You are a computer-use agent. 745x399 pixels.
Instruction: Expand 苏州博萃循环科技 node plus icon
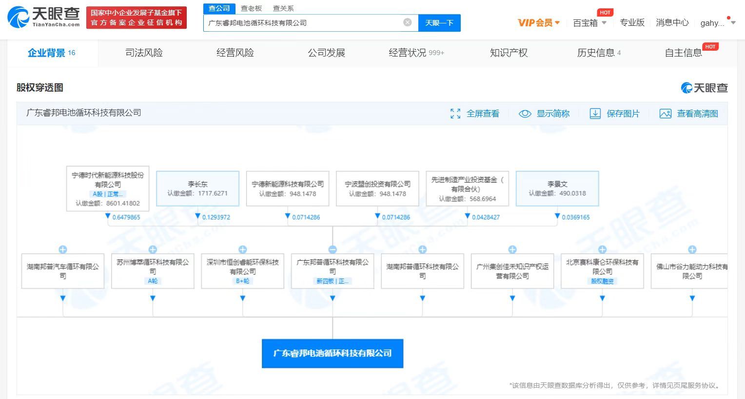tap(153, 249)
